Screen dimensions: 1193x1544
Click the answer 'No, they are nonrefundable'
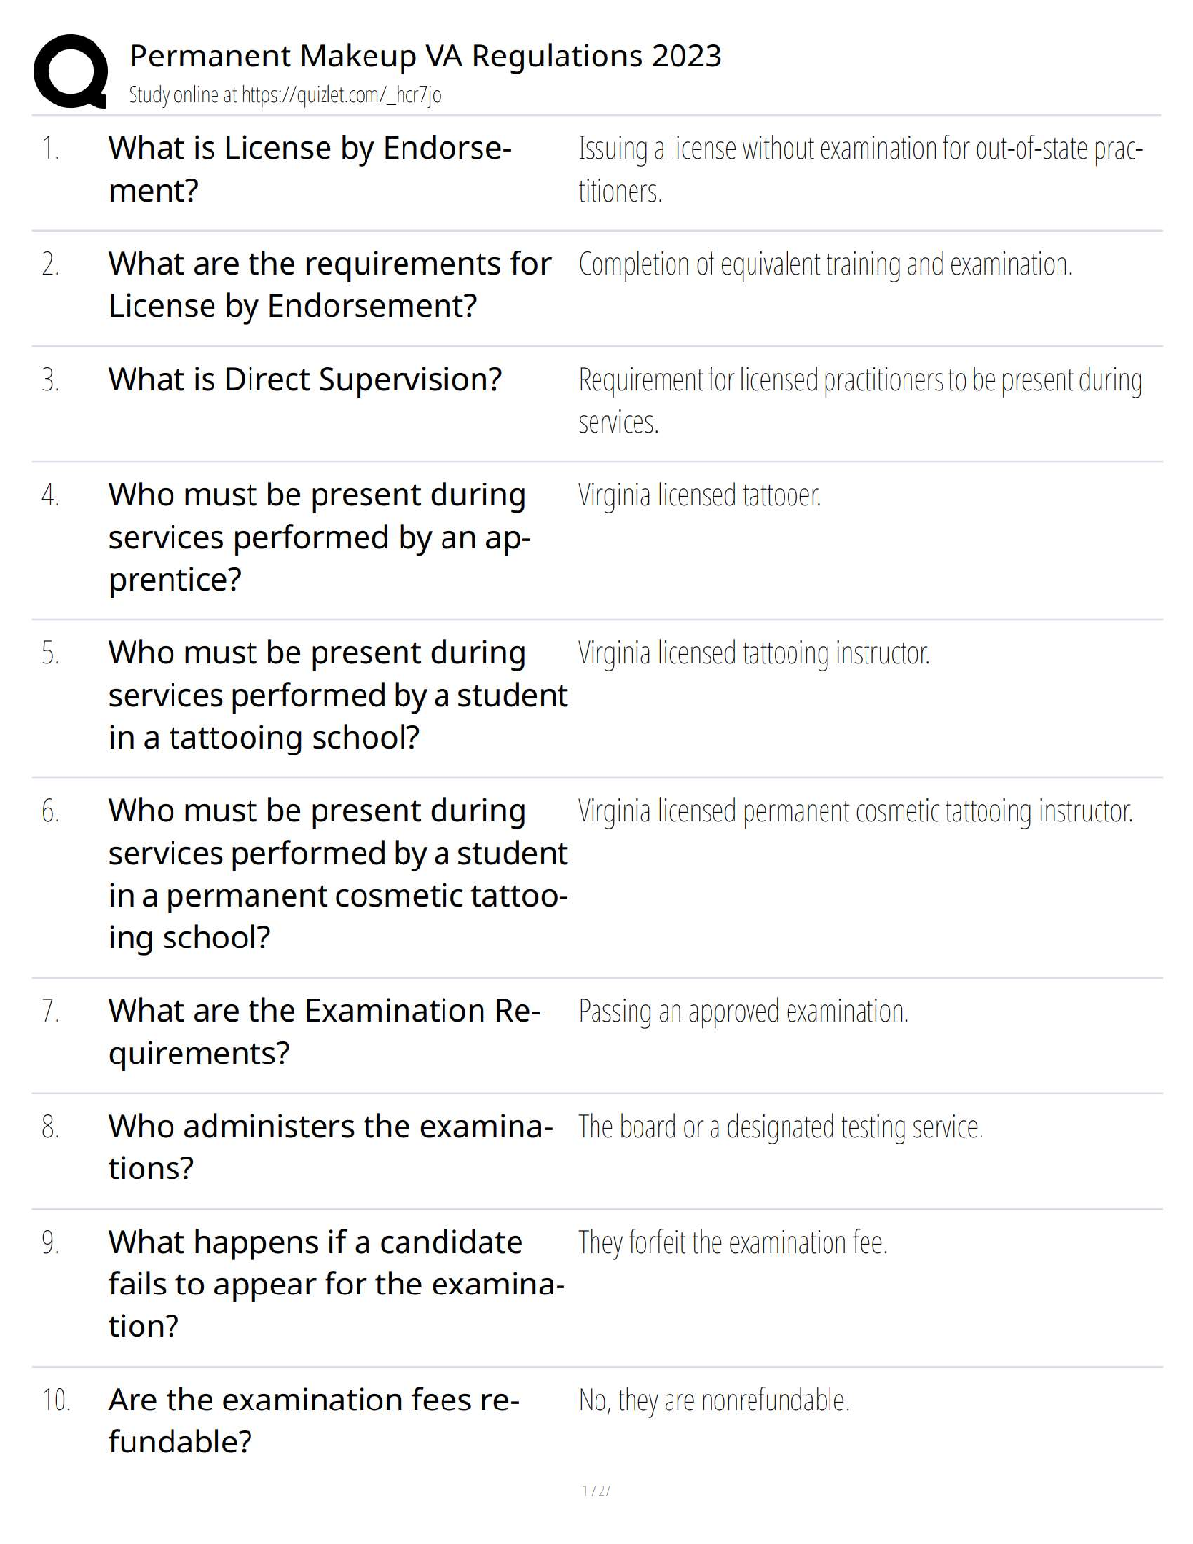[713, 1401]
